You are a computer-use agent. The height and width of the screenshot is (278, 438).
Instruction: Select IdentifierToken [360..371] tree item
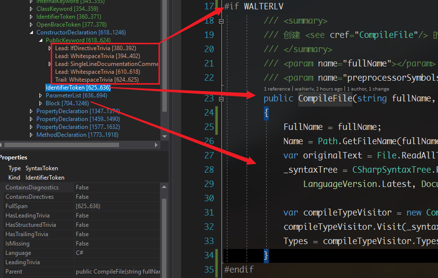69,17
